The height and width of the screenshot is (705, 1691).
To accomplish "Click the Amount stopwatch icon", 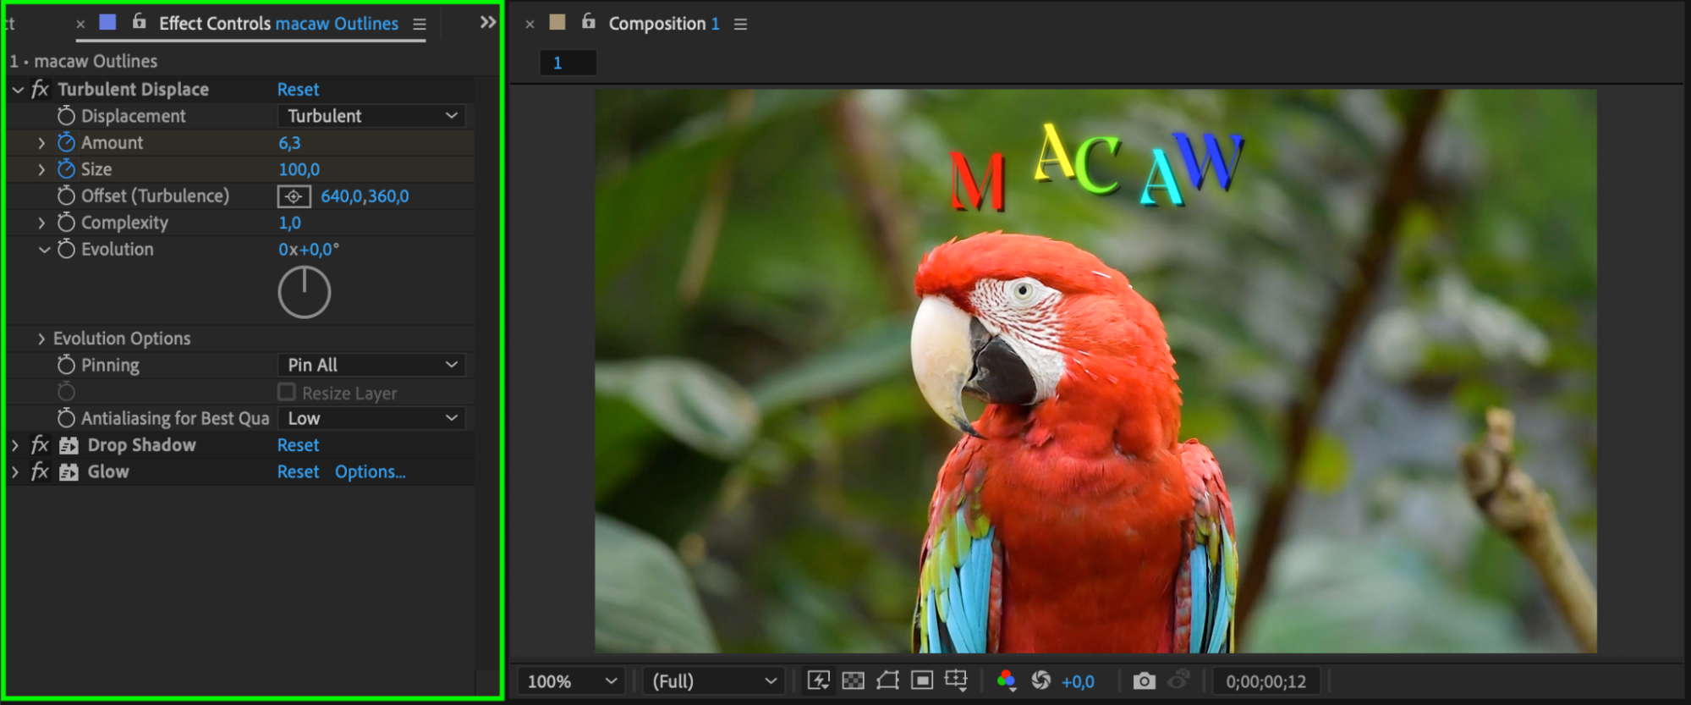I will [x=66, y=142].
